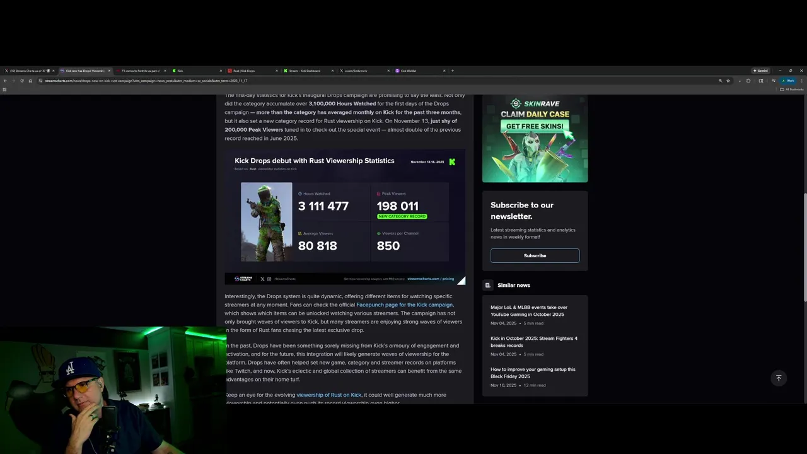Image resolution: width=807 pixels, height=454 pixels.
Task: Open Major LoL & MLBB events article
Action: coord(529,311)
